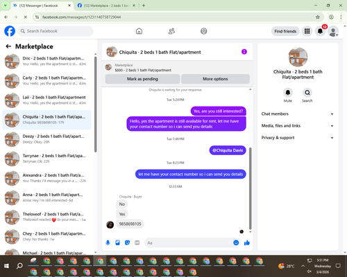Open Carly conversation
The image size is (347, 277).
46,81
